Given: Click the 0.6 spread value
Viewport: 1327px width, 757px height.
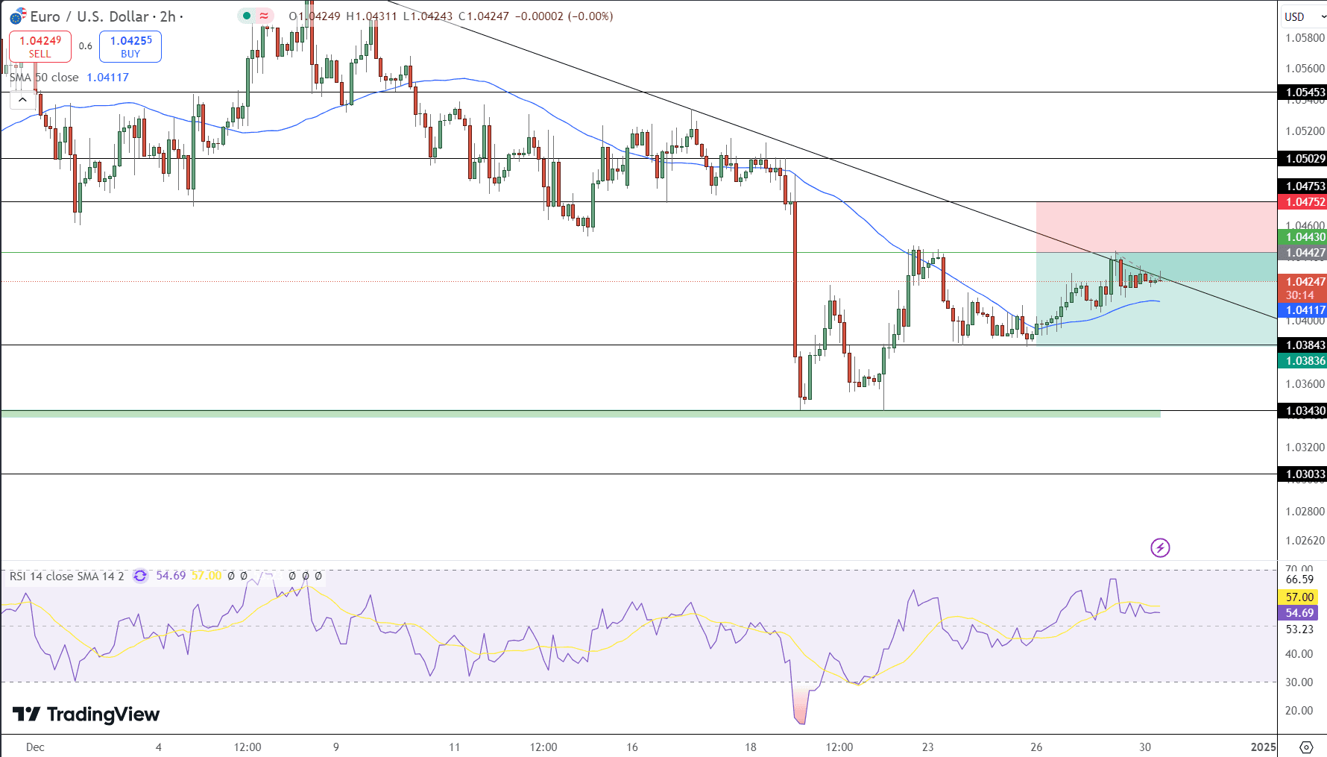Looking at the screenshot, I should [86, 46].
